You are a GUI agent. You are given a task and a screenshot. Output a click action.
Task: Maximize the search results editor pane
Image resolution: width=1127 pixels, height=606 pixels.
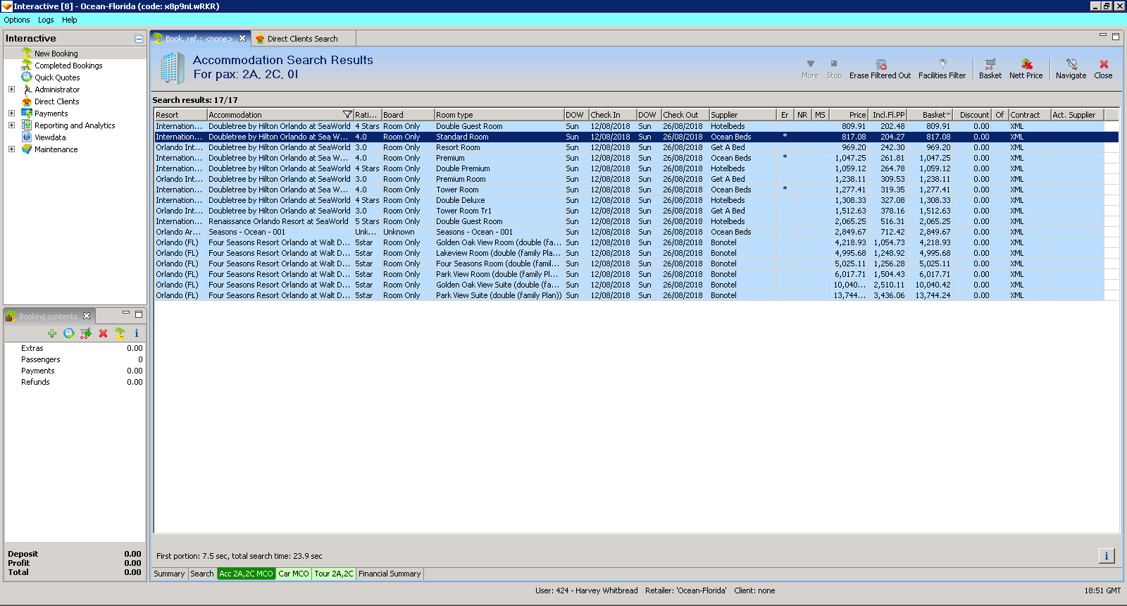[x=1116, y=37]
